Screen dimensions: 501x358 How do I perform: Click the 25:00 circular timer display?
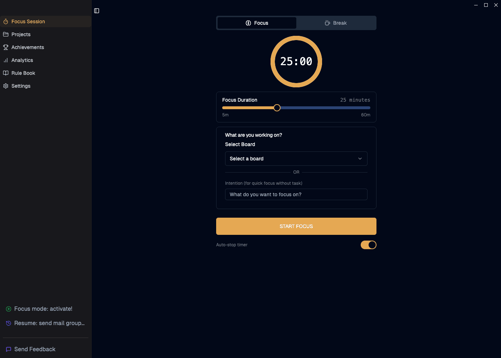click(296, 62)
